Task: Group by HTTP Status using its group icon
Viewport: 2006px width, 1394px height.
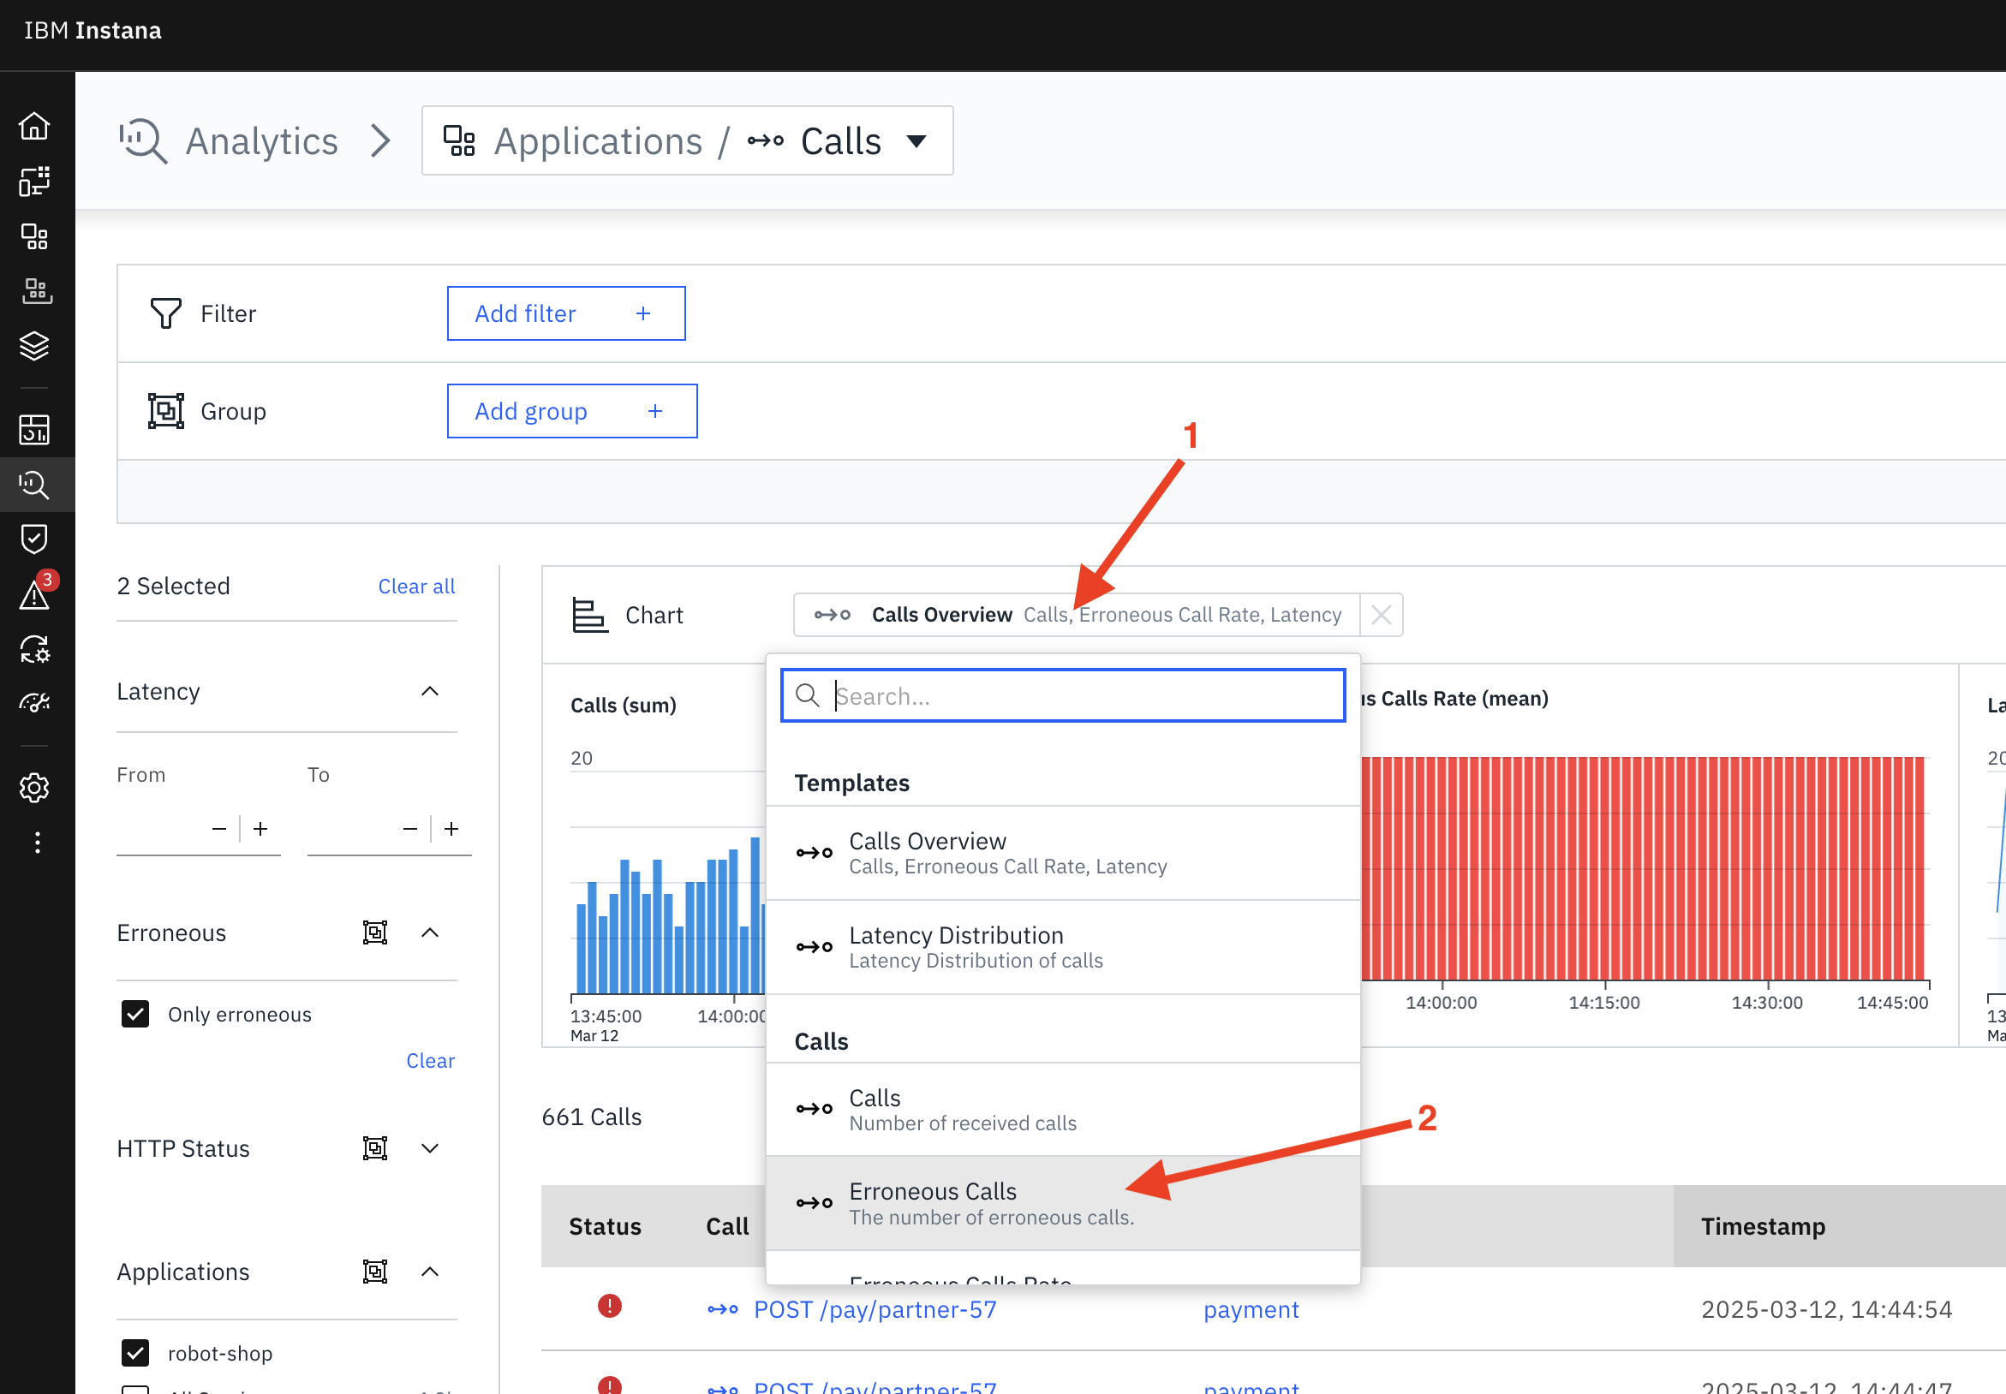Action: (x=375, y=1147)
